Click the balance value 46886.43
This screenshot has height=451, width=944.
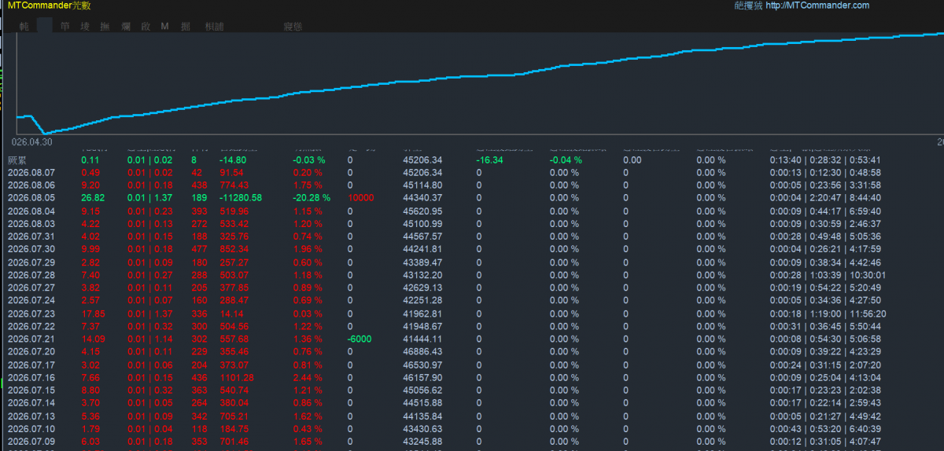point(422,352)
